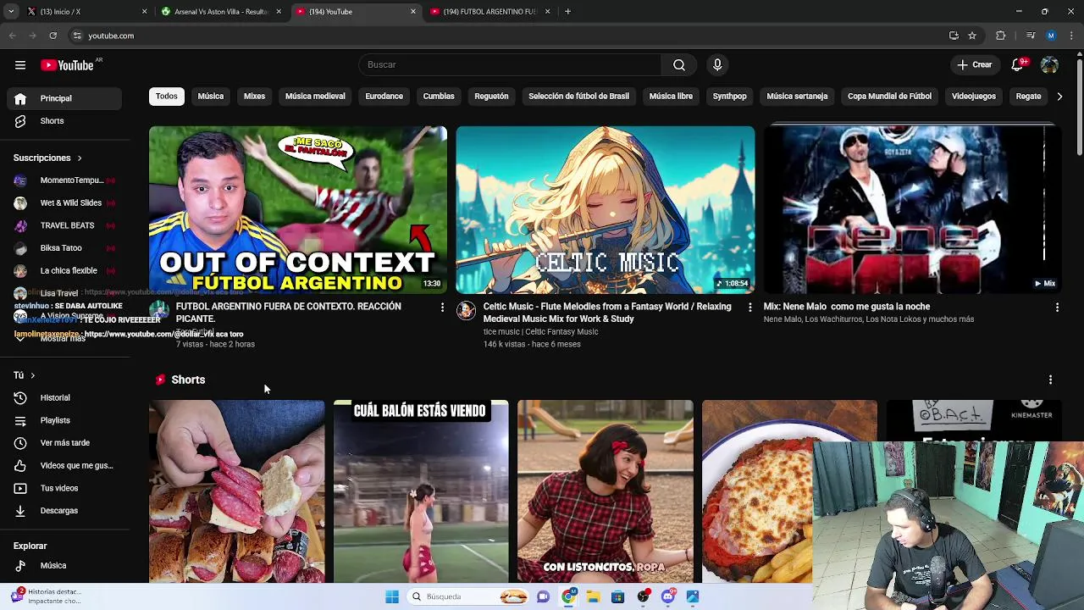Screen dimensions: 1084x610
Task: Open the YouTube hamburger guide menu
Action: click(19, 64)
